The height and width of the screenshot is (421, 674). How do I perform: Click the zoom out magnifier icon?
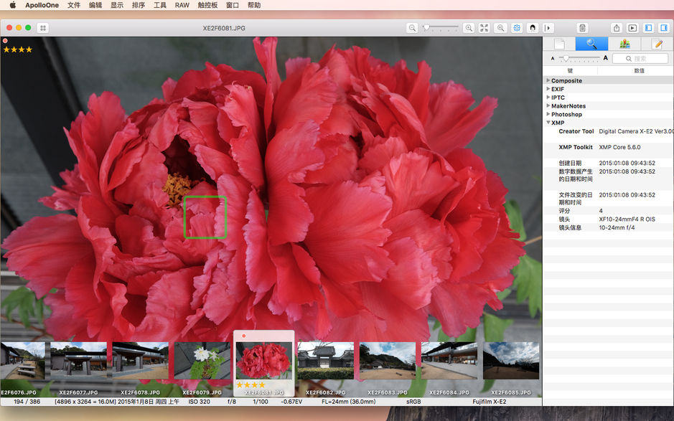(412, 28)
